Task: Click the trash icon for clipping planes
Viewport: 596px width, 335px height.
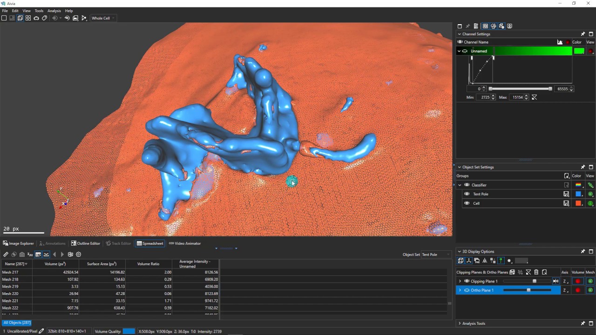Action: (536, 272)
